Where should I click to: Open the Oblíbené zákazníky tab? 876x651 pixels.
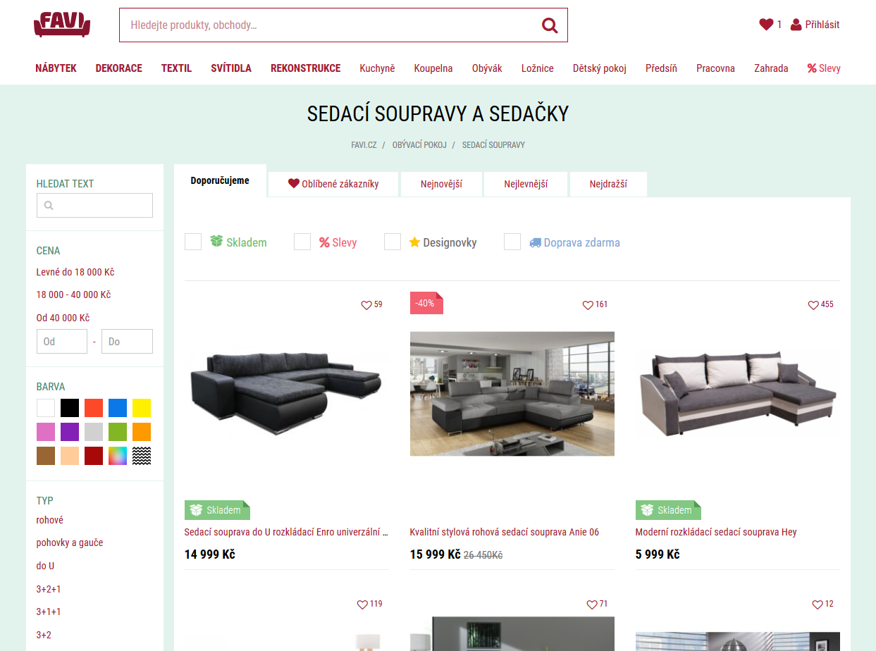(x=333, y=184)
